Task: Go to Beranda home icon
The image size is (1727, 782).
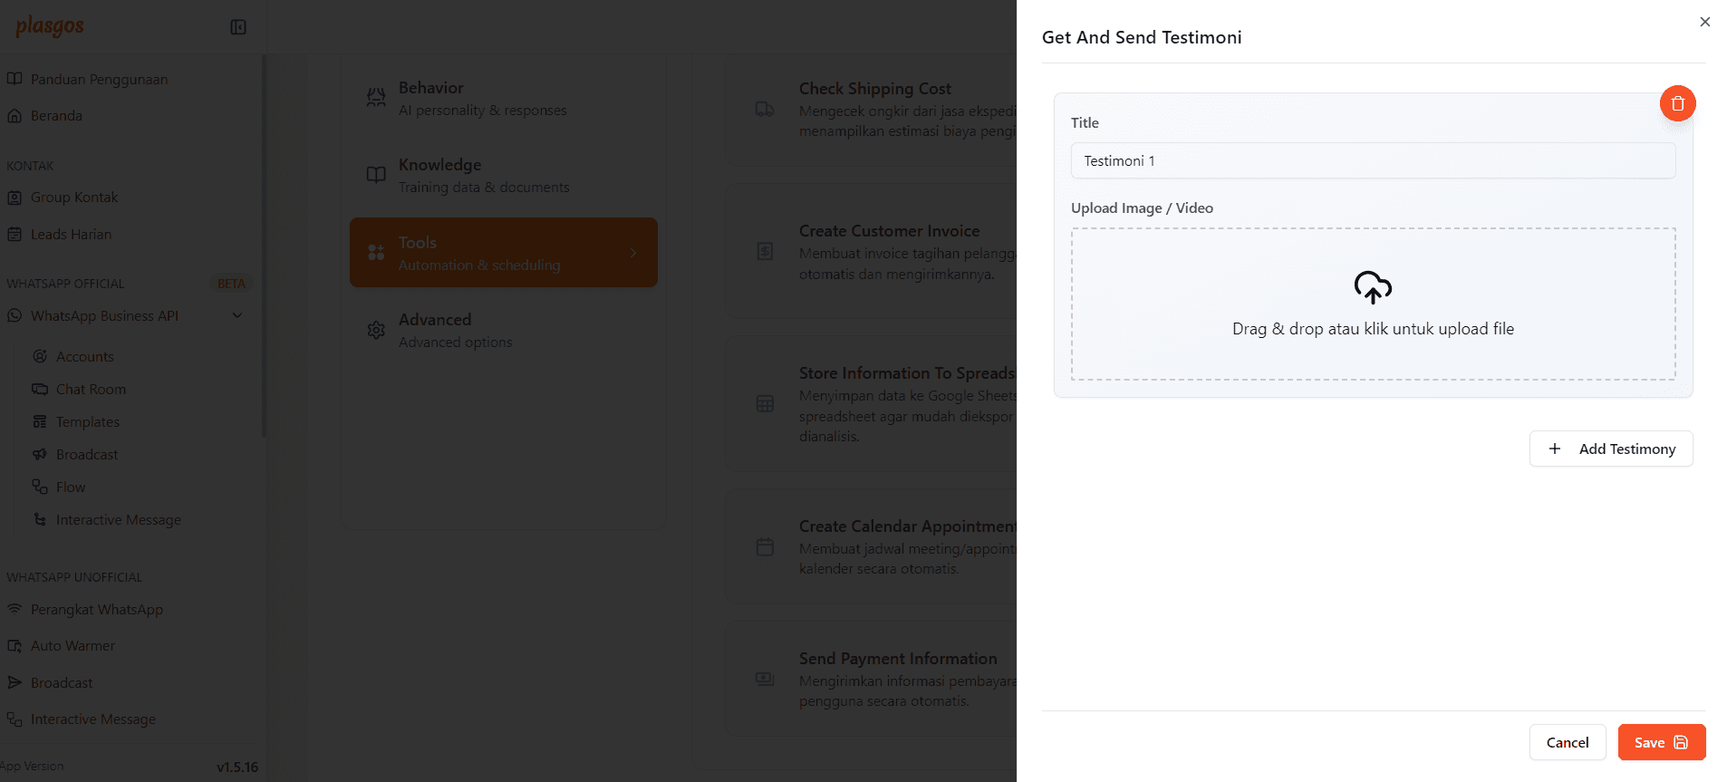Action: pos(14,116)
